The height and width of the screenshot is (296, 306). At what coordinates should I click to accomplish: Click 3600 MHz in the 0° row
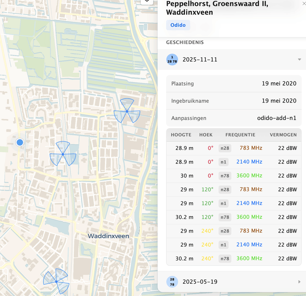click(249, 176)
